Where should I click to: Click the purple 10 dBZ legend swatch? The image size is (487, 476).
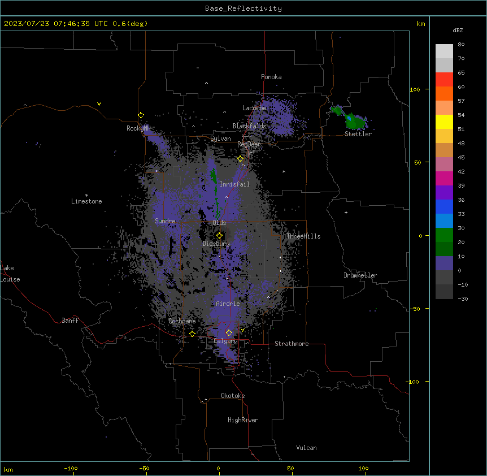(444, 263)
